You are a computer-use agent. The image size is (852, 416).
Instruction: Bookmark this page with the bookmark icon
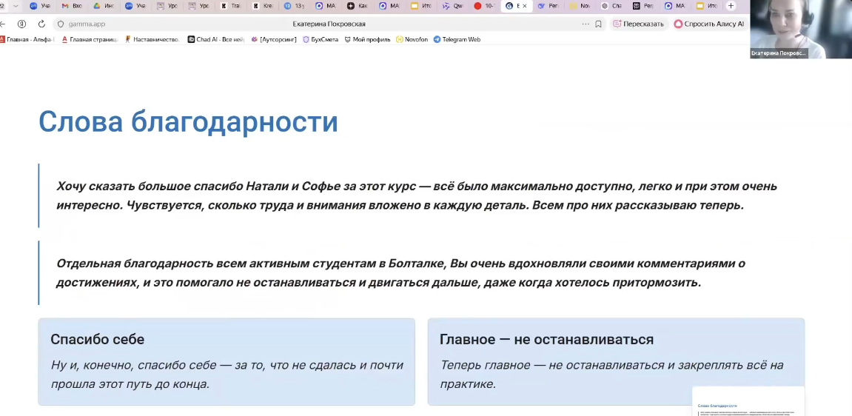[598, 24]
